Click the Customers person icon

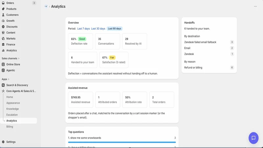coord(3,15)
